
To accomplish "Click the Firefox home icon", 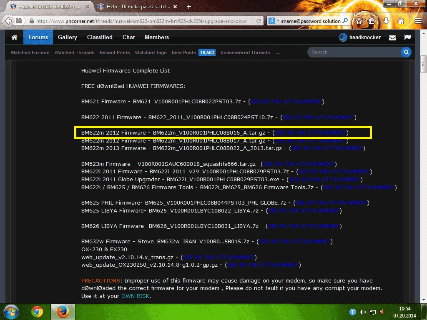I will click(x=401, y=21).
